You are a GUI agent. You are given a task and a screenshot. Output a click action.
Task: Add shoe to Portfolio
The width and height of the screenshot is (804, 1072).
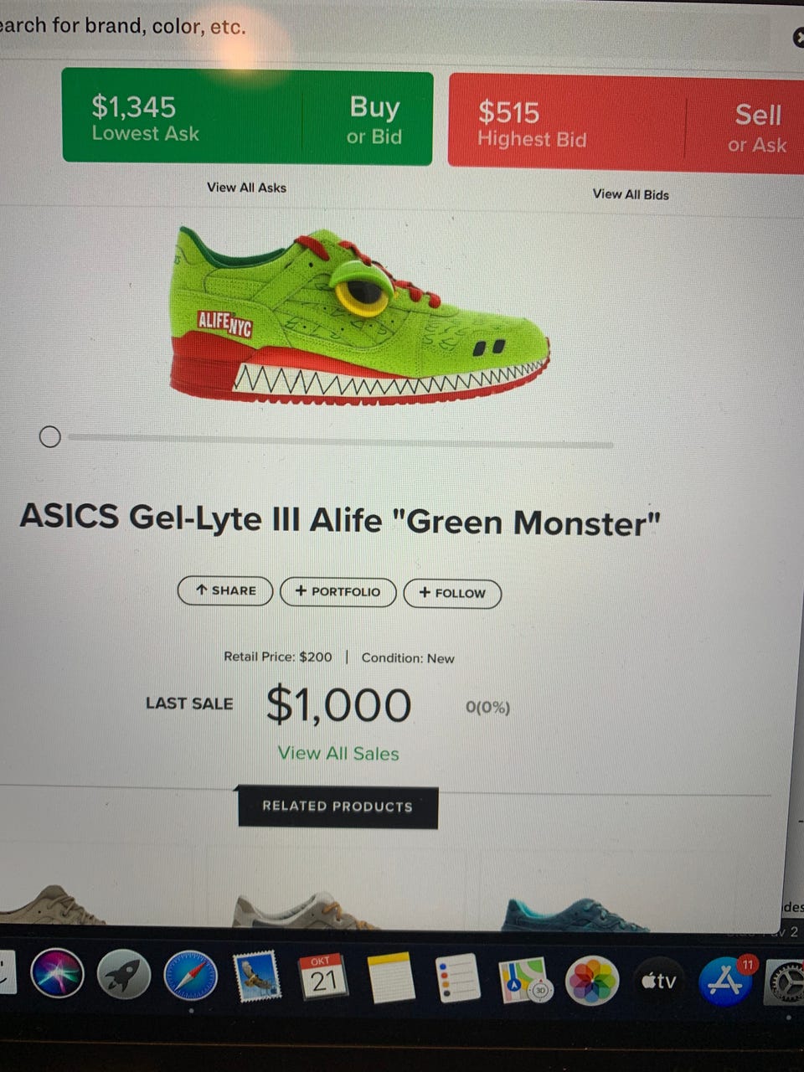(x=338, y=591)
